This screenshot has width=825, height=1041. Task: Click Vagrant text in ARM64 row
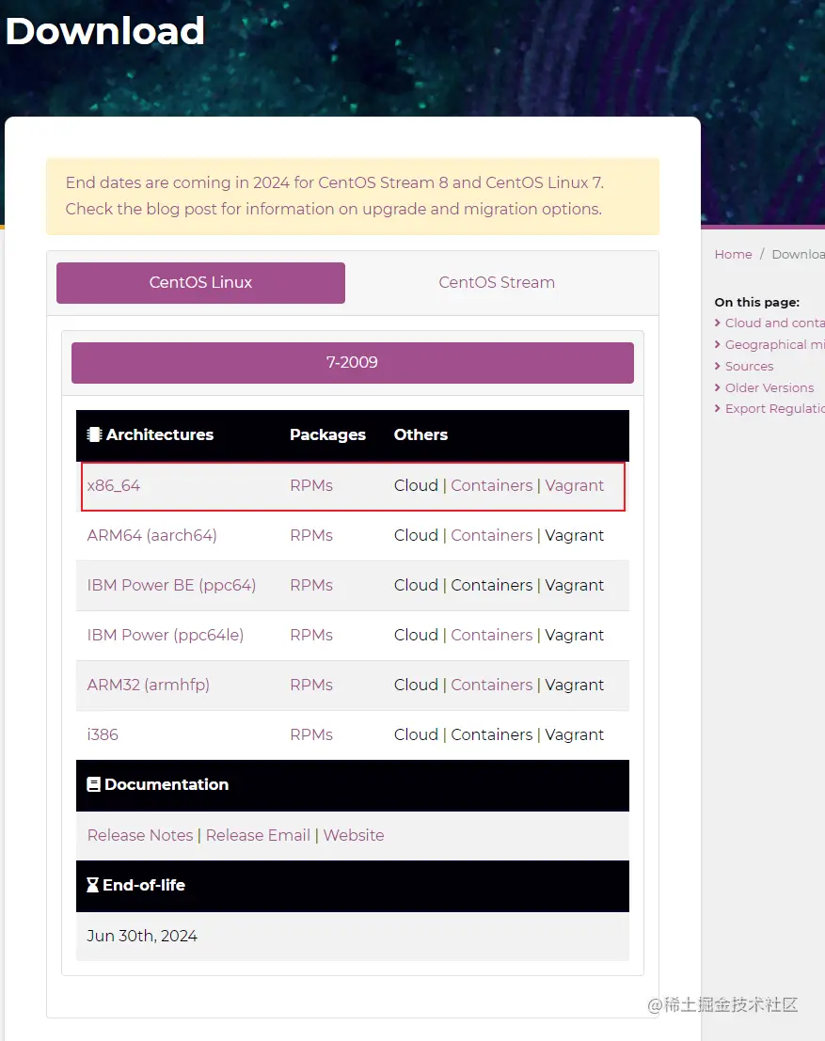pos(575,536)
